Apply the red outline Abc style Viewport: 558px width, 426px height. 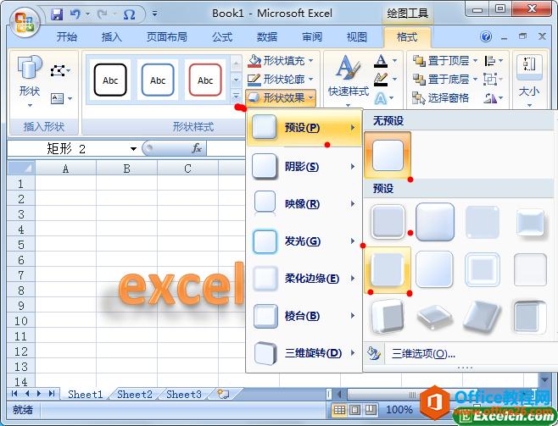[205, 80]
